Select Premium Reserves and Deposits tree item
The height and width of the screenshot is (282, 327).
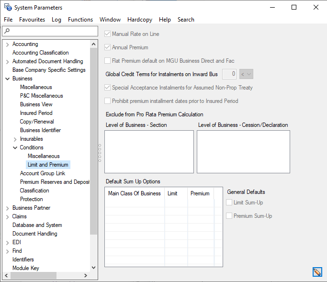(54, 182)
